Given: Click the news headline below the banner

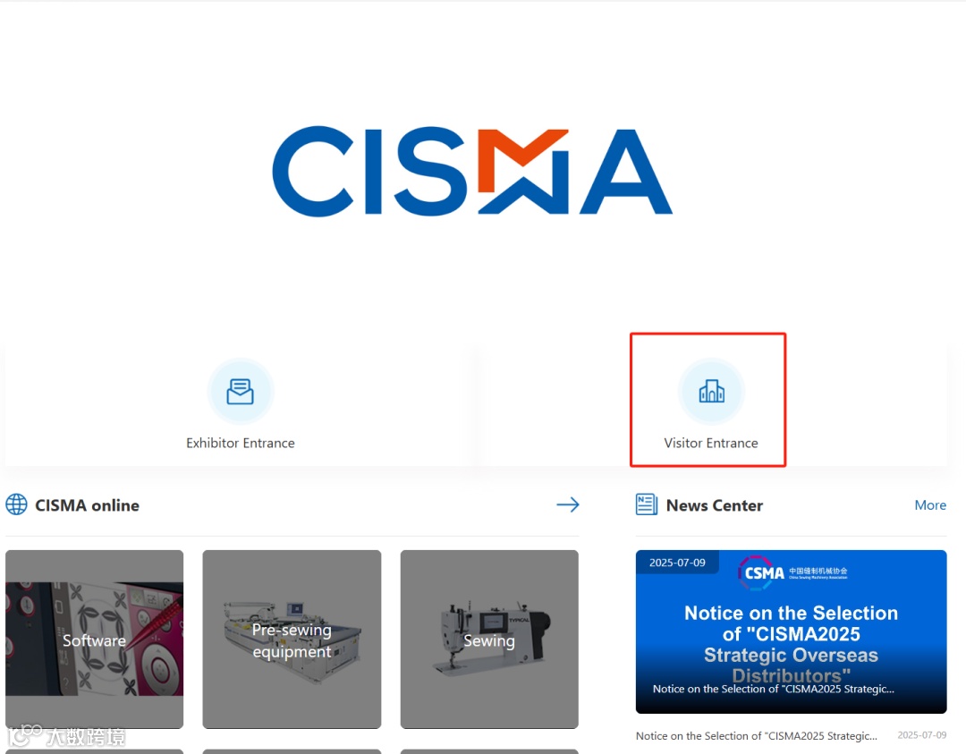Looking at the screenshot, I should coord(757,735).
